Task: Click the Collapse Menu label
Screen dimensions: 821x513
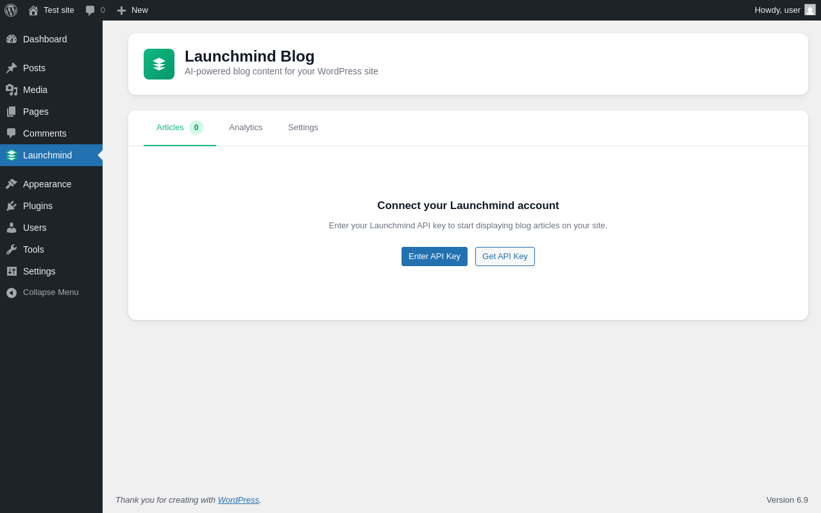Action: click(x=51, y=292)
